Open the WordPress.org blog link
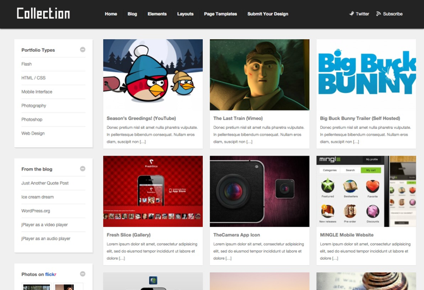The image size is (424, 290). (x=35, y=211)
